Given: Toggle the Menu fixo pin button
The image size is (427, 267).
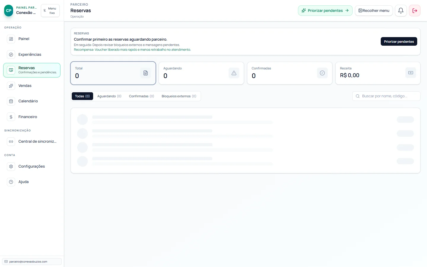Looking at the screenshot, I should (x=50, y=11).
